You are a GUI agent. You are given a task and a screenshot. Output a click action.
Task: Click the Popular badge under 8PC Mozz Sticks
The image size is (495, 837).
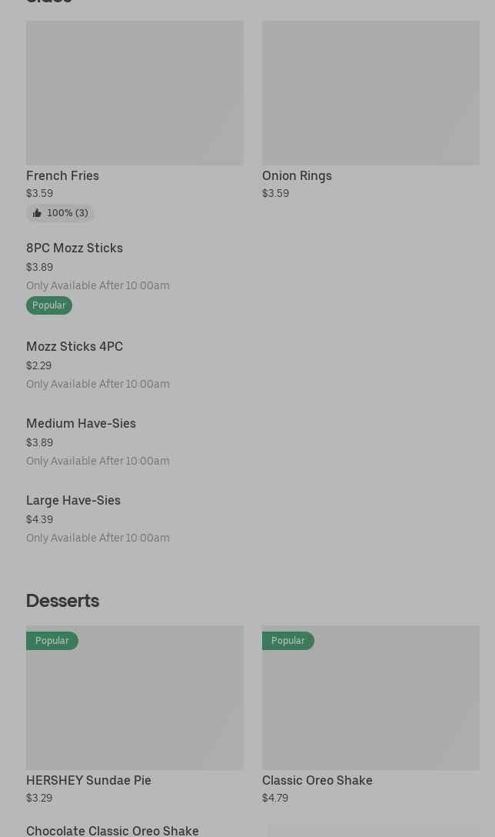[49, 305]
